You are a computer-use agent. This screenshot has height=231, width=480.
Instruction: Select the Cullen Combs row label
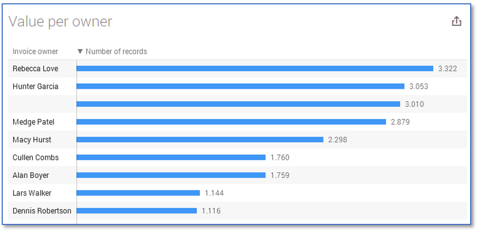coord(35,158)
